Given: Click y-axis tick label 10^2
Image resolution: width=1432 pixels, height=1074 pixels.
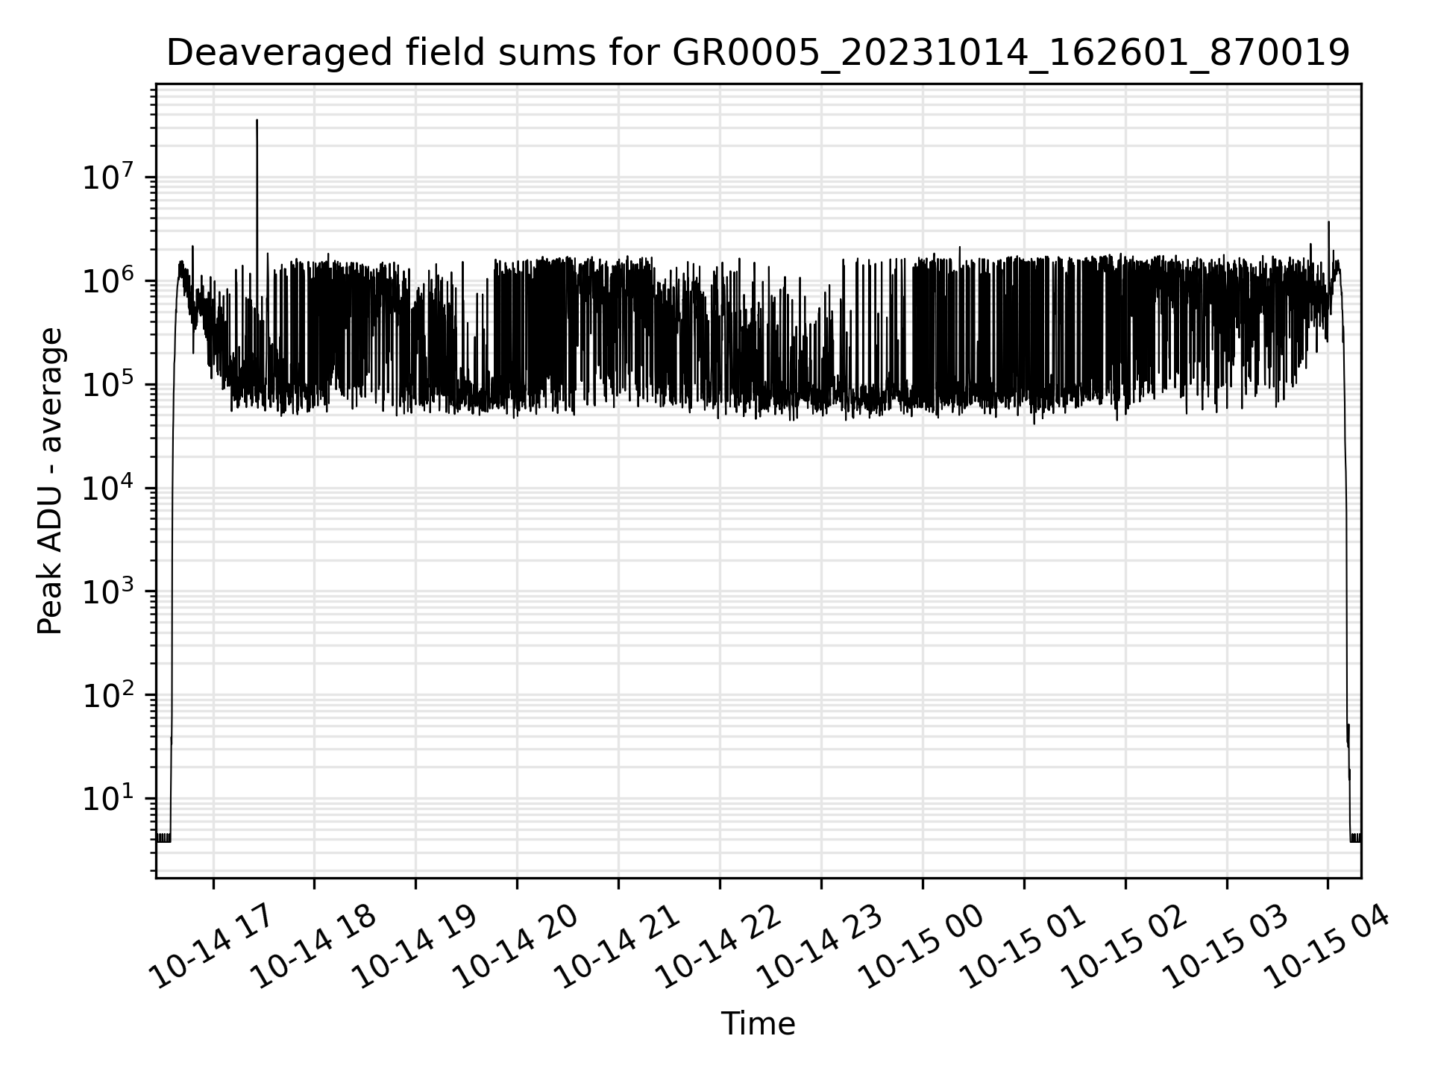Looking at the screenshot, I should coord(110,695).
